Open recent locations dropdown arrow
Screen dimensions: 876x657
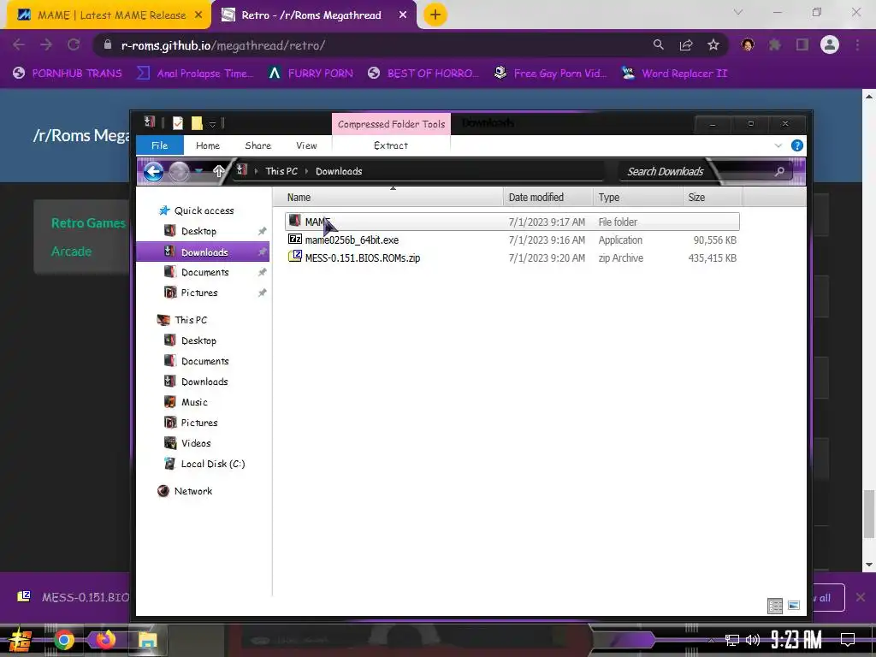(x=198, y=171)
